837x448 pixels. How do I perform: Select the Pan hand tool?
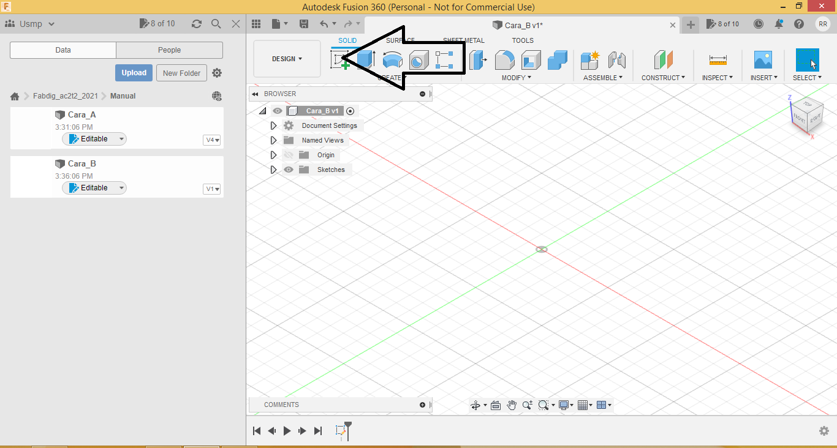(512, 405)
